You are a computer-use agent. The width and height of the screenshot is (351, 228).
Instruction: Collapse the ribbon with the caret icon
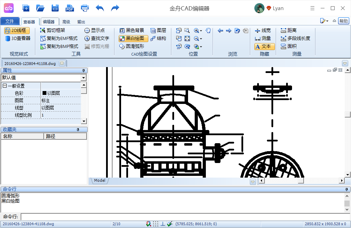tap(334, 21)
